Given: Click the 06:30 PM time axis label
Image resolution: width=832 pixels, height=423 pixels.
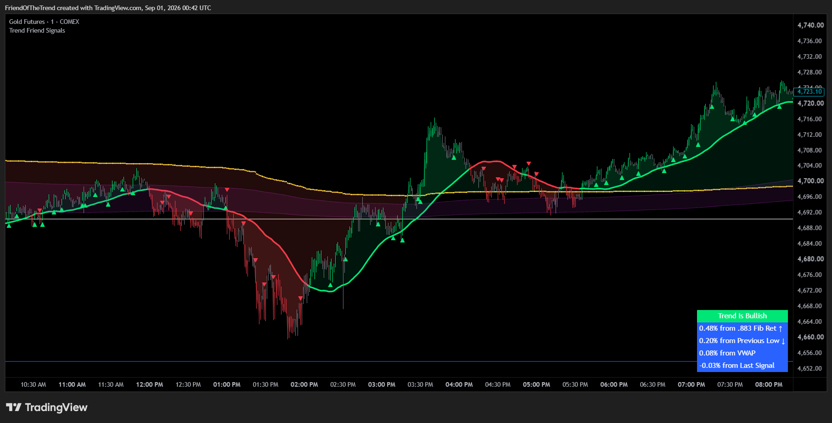Looking at the screenshot, I should click(652, 384).
